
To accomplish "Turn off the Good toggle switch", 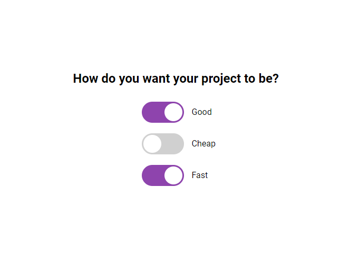I will click(163, 112).
